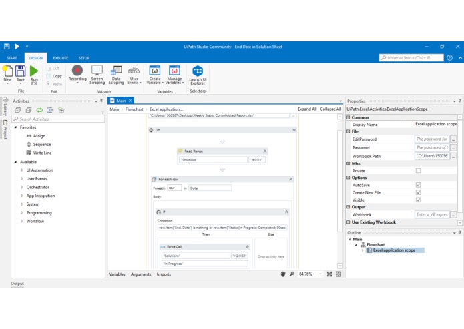The height and width of the screenshot is (329, 464).
Task: Click the Create Variable icon
Action: [x=154, y=71]
